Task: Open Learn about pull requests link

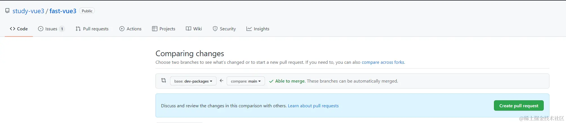Action: 313,106
